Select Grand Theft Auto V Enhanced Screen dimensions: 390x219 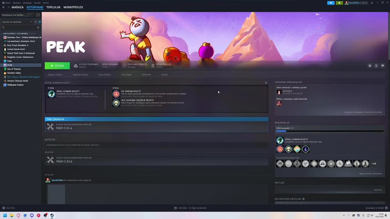[21, 53]
